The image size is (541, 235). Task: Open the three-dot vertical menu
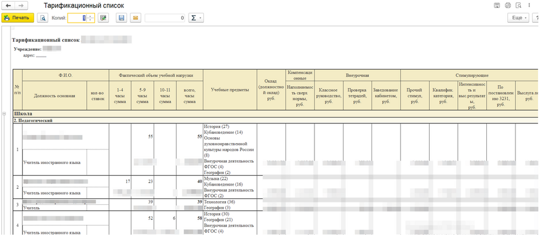(x=529, y=5)
